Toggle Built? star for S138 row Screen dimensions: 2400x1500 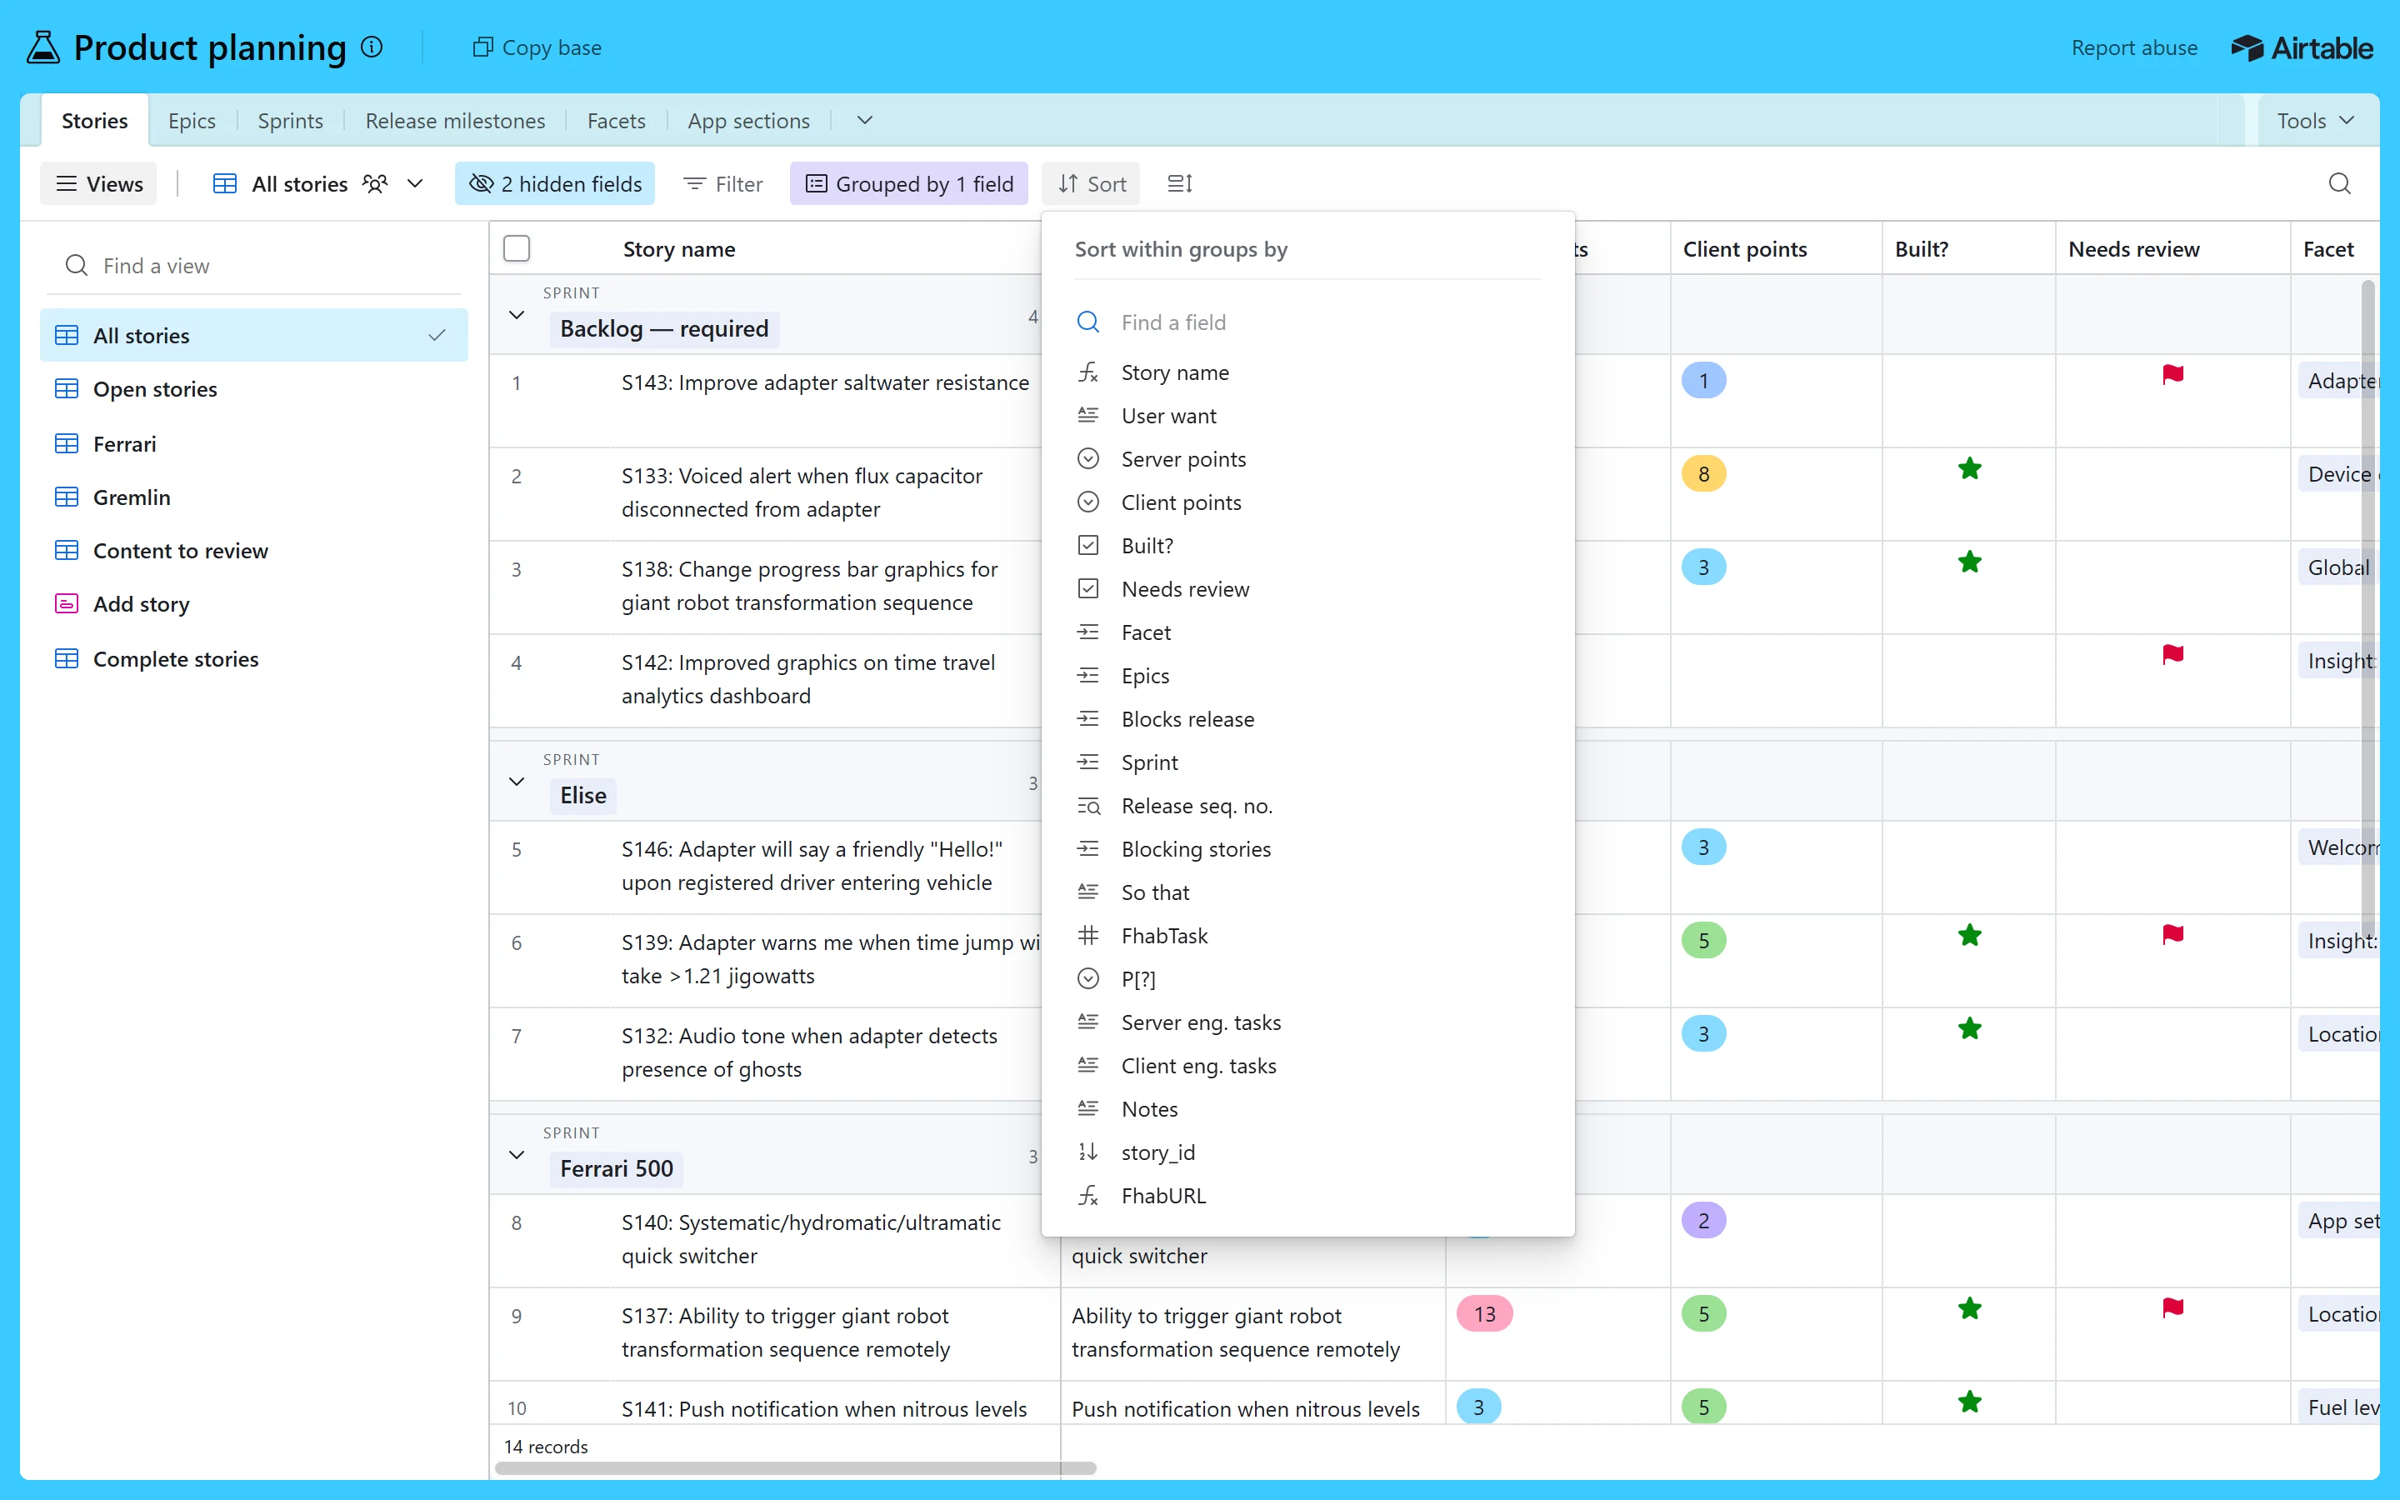point(1970,562)
